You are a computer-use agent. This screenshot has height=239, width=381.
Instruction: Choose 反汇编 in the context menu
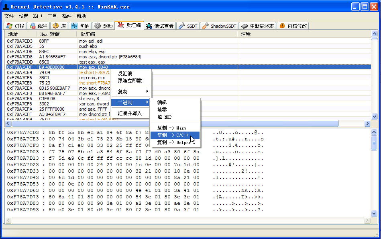pyautogui.click(x=131, y=74)
